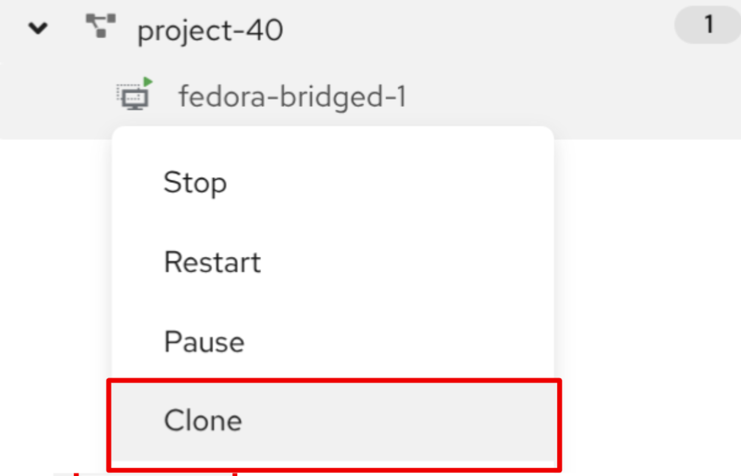Click Clone in the actions menu
The height and width of the screenshot is (476, 741).
pyautogui.click(x=203, y=420)
